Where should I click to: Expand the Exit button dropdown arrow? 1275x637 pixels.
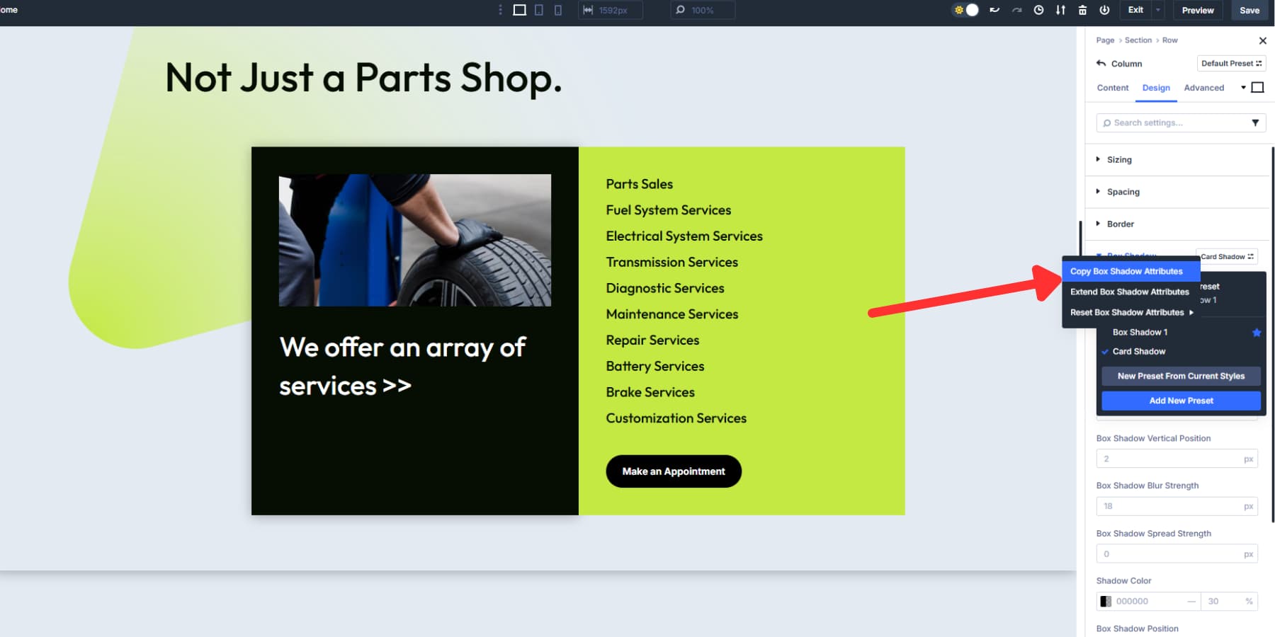tap(1157, 10)
